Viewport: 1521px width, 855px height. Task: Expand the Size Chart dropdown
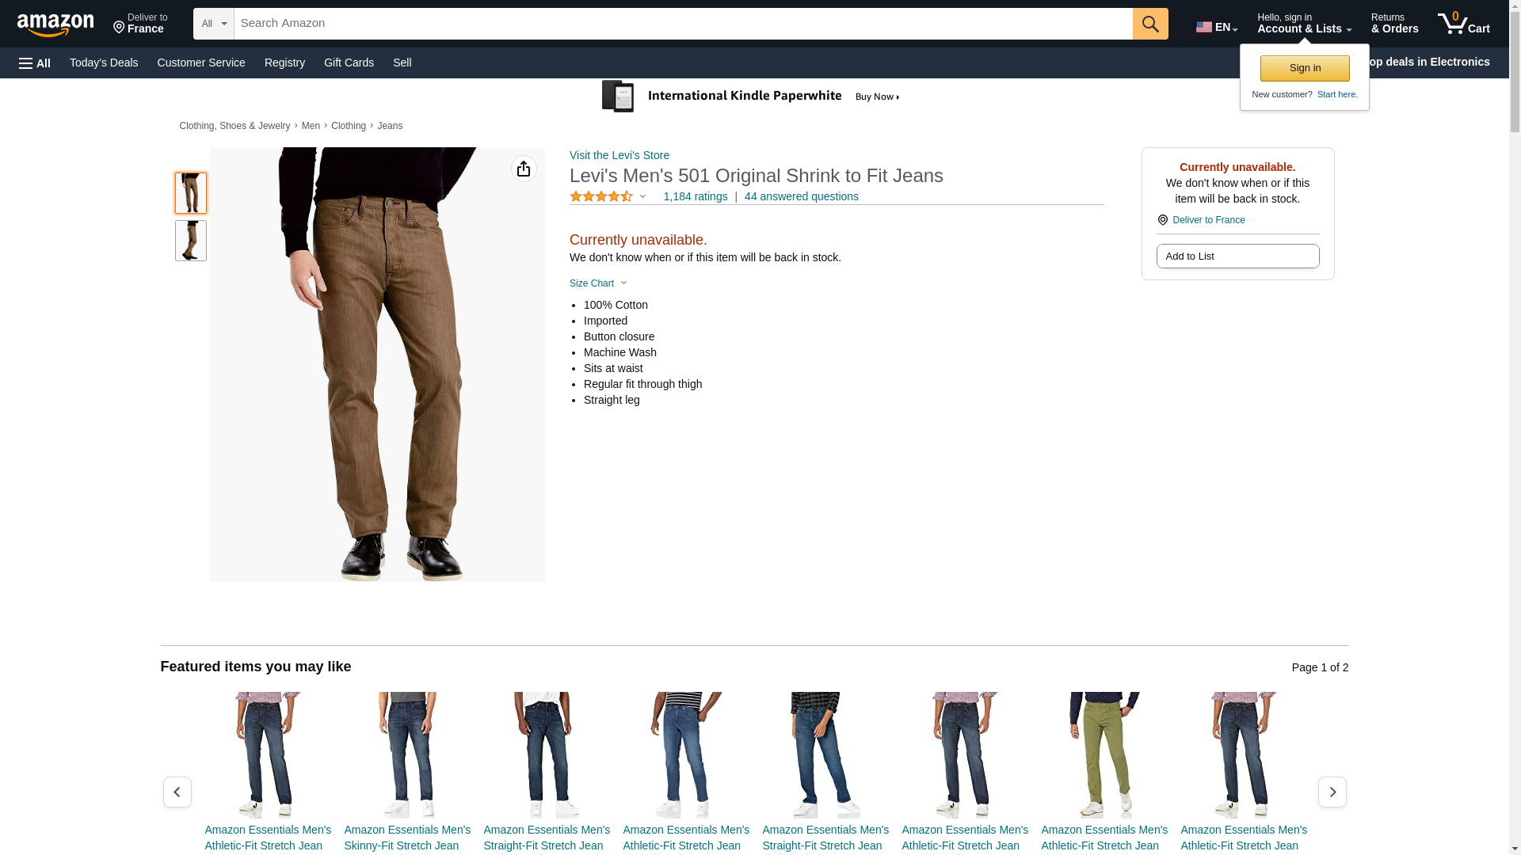pos(598,283)
